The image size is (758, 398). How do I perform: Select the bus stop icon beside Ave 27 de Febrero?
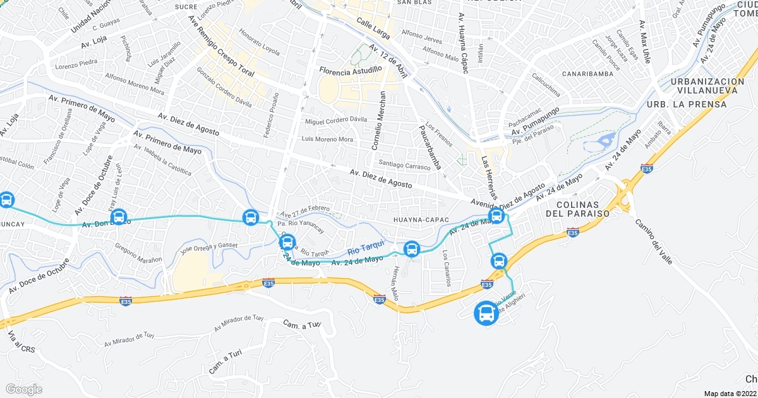point(251,218)
